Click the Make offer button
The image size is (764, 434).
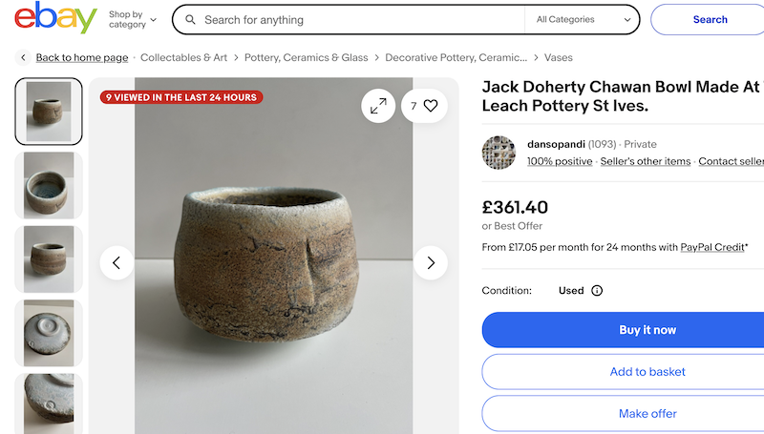click(647, 414)
